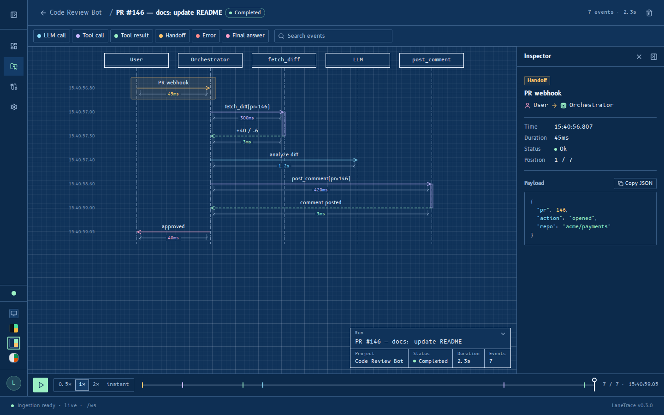The height and width of the screenshot is (415, 664).
Task: Focus the Search events field
Action: (333, 36)
